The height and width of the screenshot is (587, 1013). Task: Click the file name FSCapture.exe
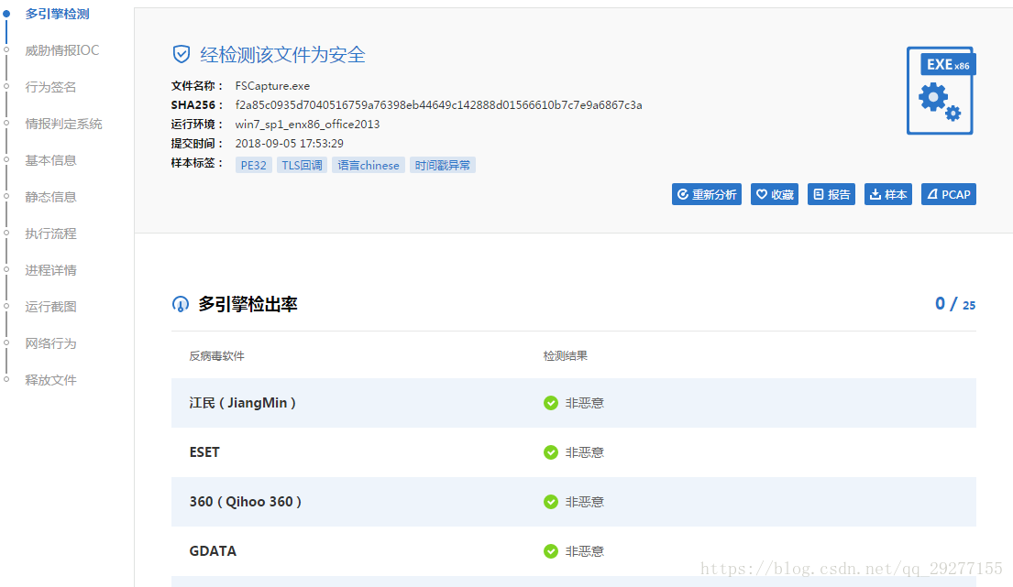pos(272,86)
